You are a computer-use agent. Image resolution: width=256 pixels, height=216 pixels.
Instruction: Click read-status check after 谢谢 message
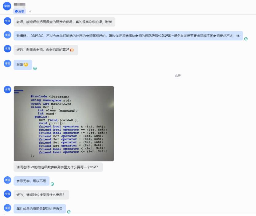click(35, 68)
